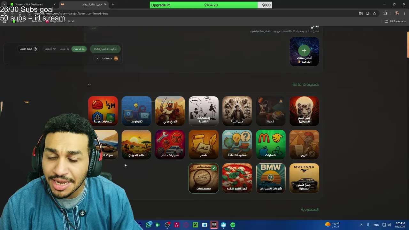Open Chrome three-dot menu
The height and width of the screenshot is (230, 409).
(x=405, y=13)
